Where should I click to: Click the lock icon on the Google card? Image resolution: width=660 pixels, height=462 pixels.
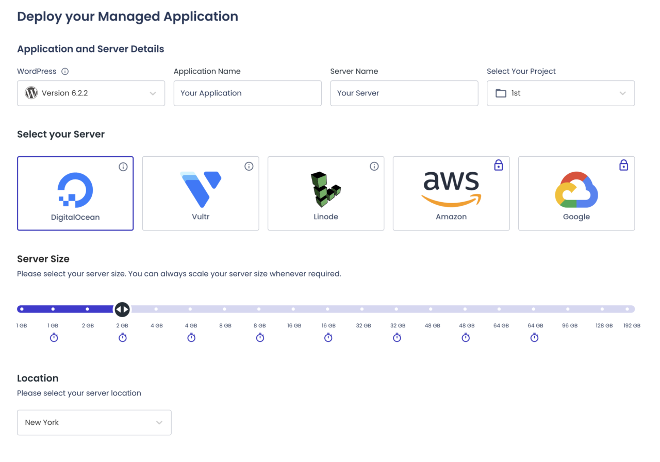point(624,165)
